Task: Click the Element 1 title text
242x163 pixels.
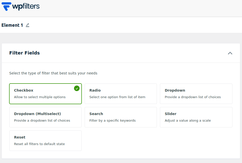Action: tap(12, 25)
